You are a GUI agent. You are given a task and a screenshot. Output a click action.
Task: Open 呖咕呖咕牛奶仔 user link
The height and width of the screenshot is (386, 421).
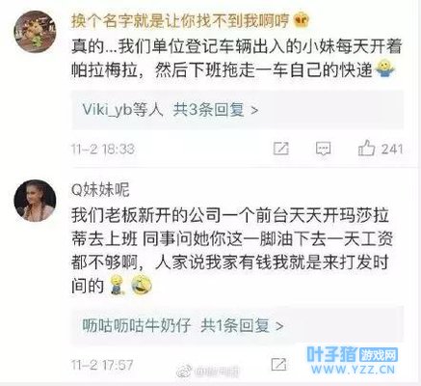pos(137,325)
